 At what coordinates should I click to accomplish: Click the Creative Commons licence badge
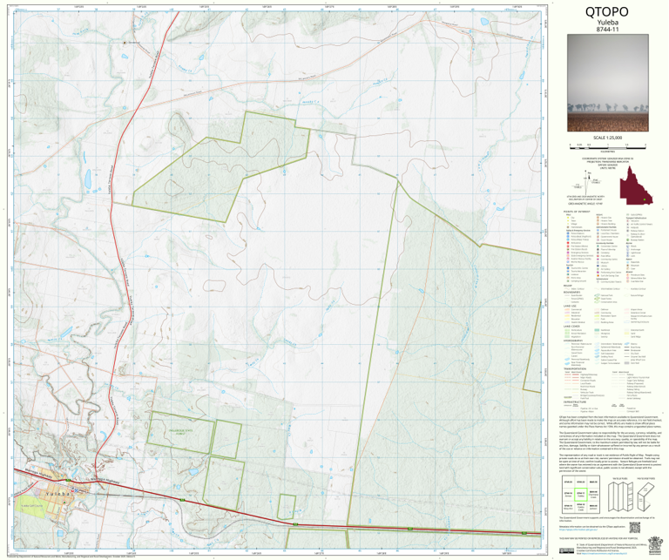point(566,550)
